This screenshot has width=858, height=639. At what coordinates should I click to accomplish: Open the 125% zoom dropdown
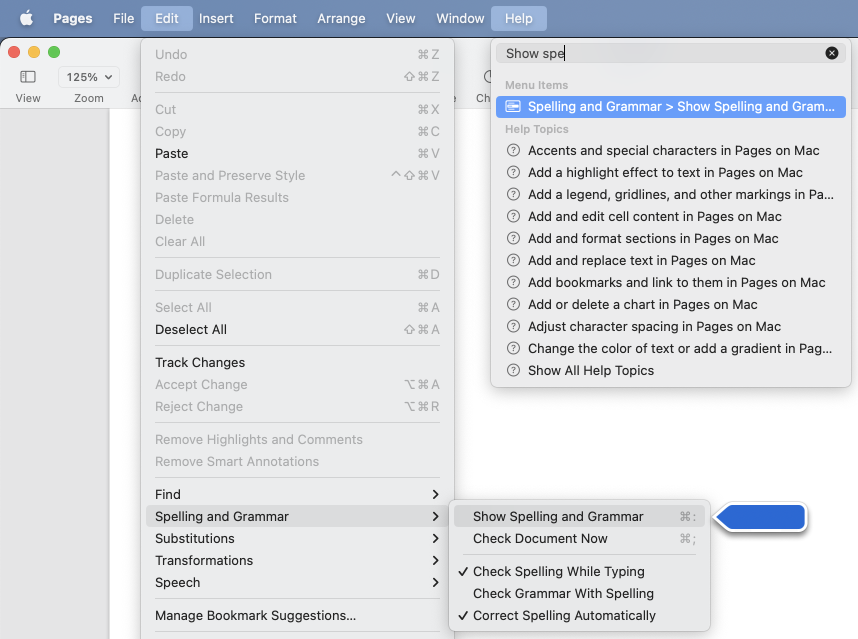click(89, 77)
